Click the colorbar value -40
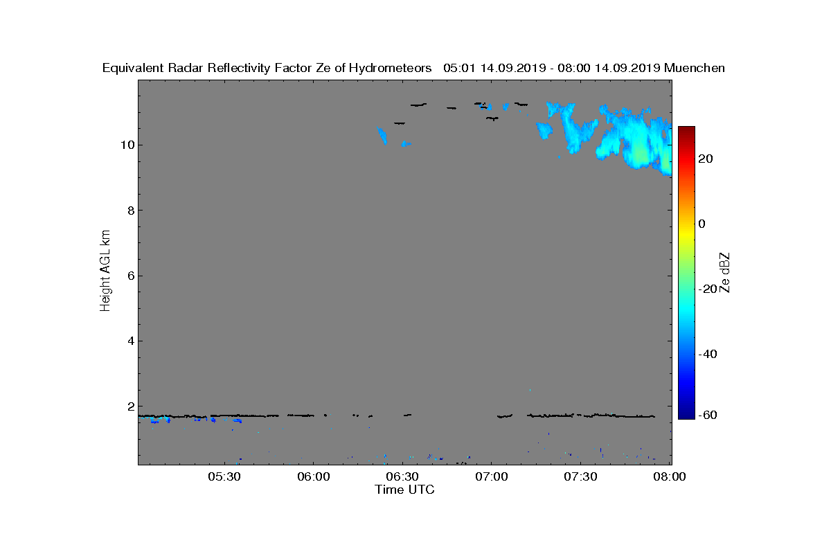The height and width of the screenshot is (554, 831). [x=708, y=354]
